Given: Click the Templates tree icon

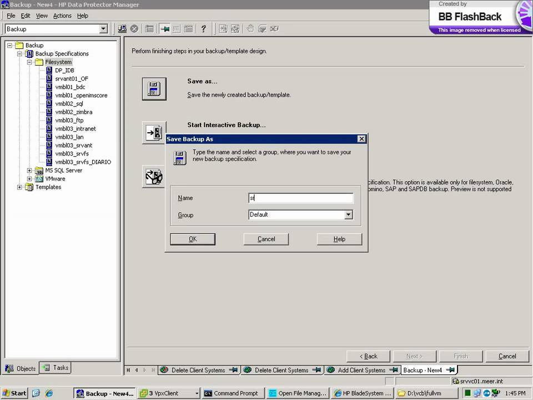Looking at the screenshot, I should 29,187.
